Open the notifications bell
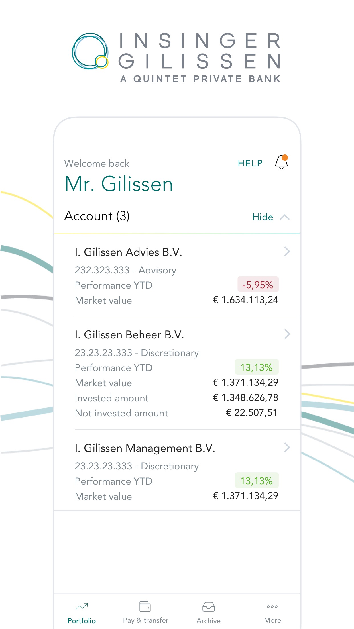Screen dimensions: 354x629 (281, 162)
